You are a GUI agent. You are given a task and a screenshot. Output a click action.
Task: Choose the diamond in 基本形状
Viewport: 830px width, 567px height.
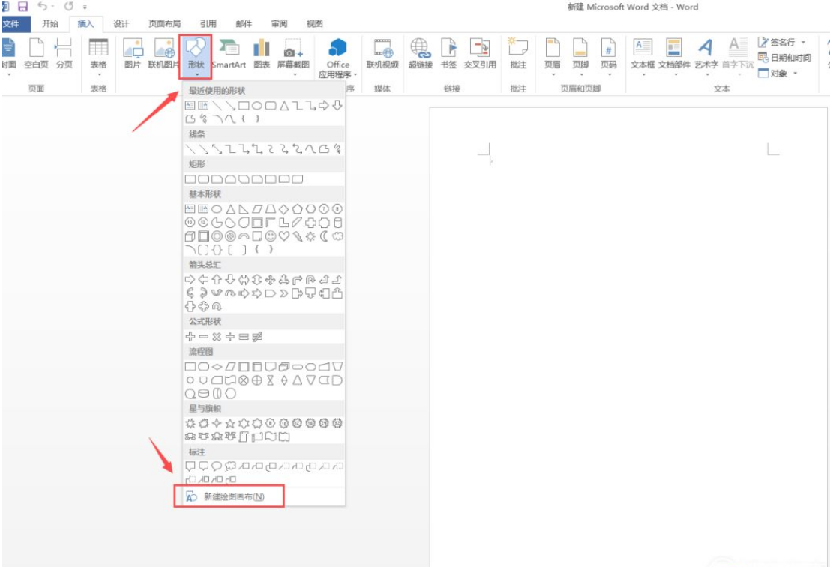pyautogui.click(x=284, y=209)
